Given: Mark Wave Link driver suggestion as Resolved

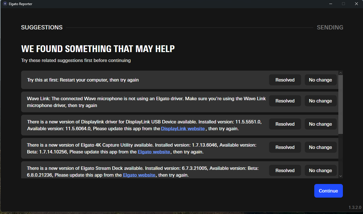Looking at the screenshot, I should pos(285,101).
